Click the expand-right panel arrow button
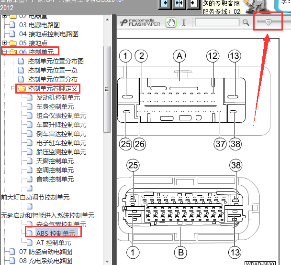 (x=165, y=4)
